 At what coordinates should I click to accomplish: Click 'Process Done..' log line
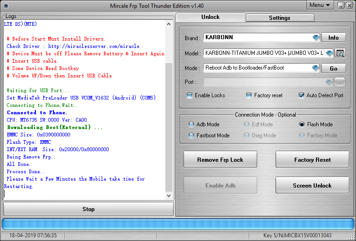coord(25,171)
